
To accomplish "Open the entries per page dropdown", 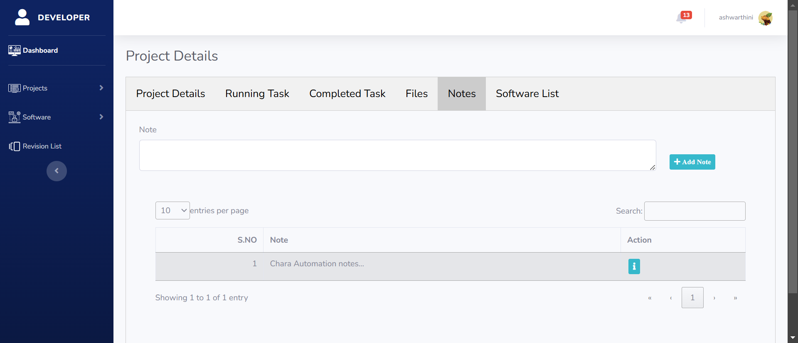I will click(x=172, y=211).
